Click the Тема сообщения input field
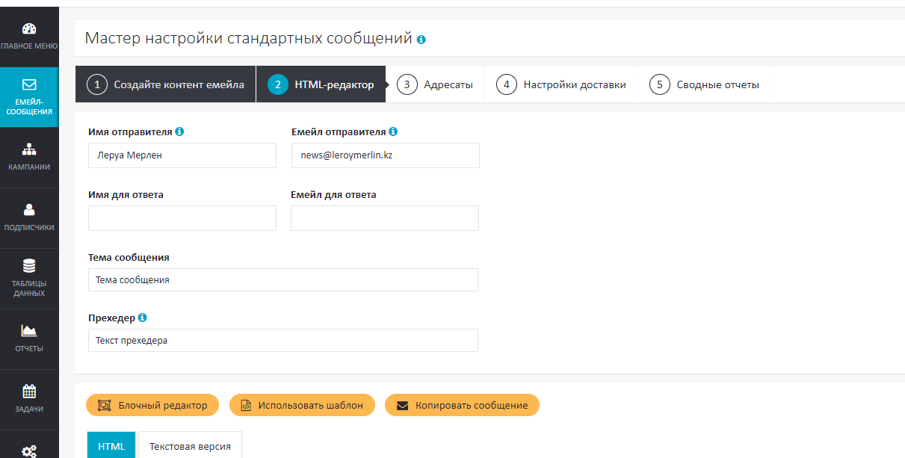 click(x=282, y=280)
